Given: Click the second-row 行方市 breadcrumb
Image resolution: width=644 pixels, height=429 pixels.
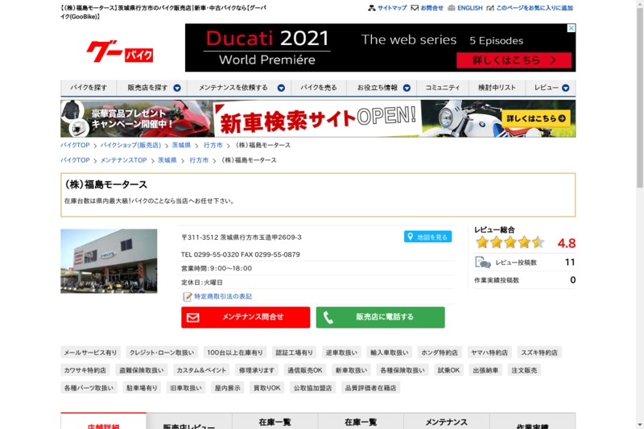Looking at the screenshot, I should [x=199, y=160].
